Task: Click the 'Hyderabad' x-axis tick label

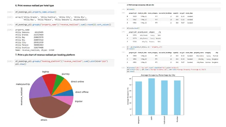Action: click(164, 120)
